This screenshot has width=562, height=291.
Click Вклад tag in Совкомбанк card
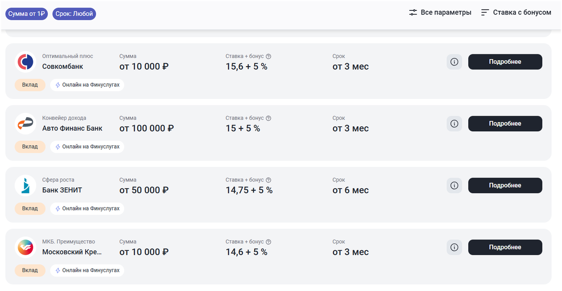[30, 85]
